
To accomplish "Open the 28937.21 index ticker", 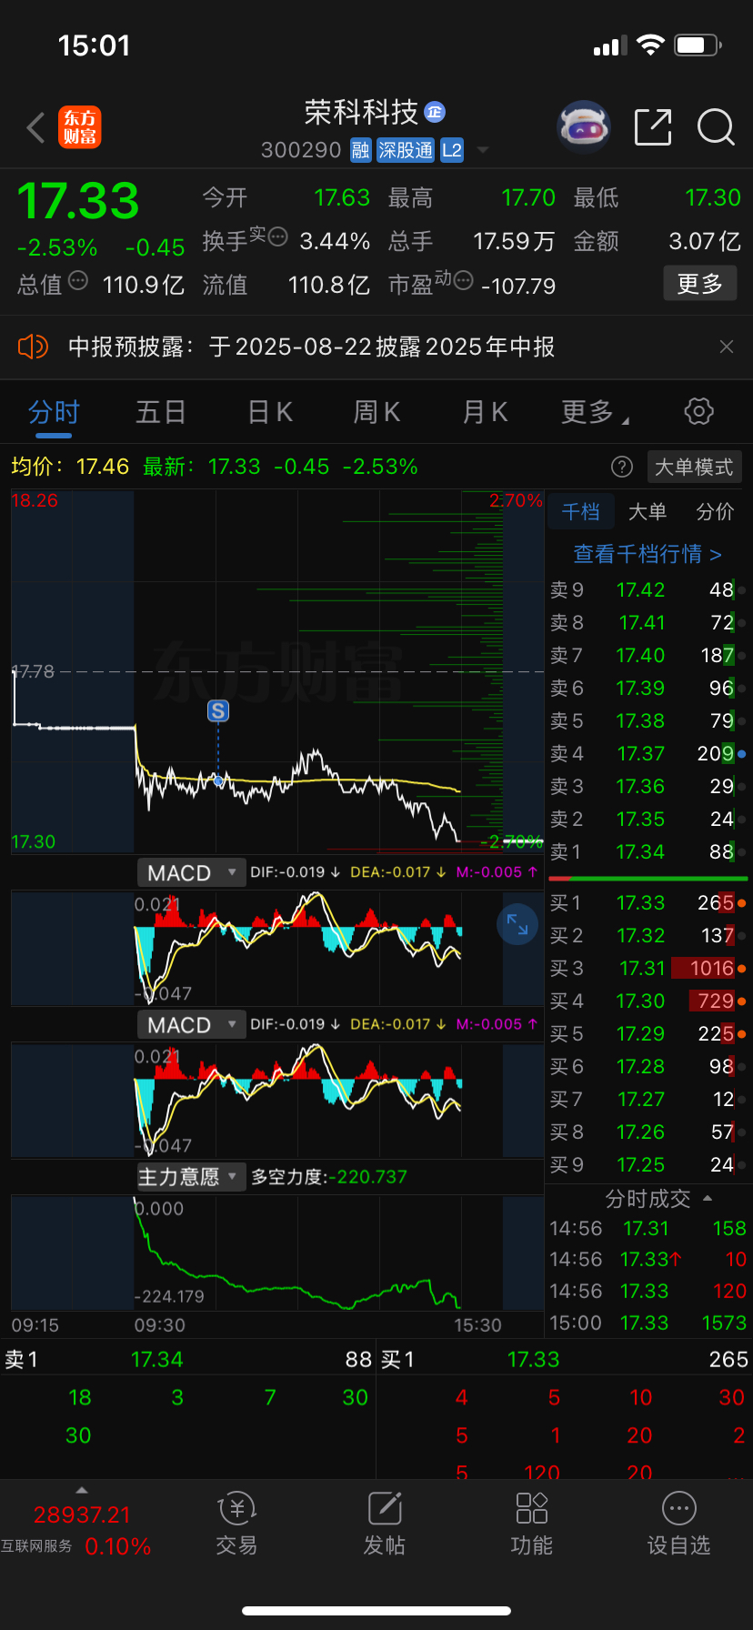I will 82,1514.
